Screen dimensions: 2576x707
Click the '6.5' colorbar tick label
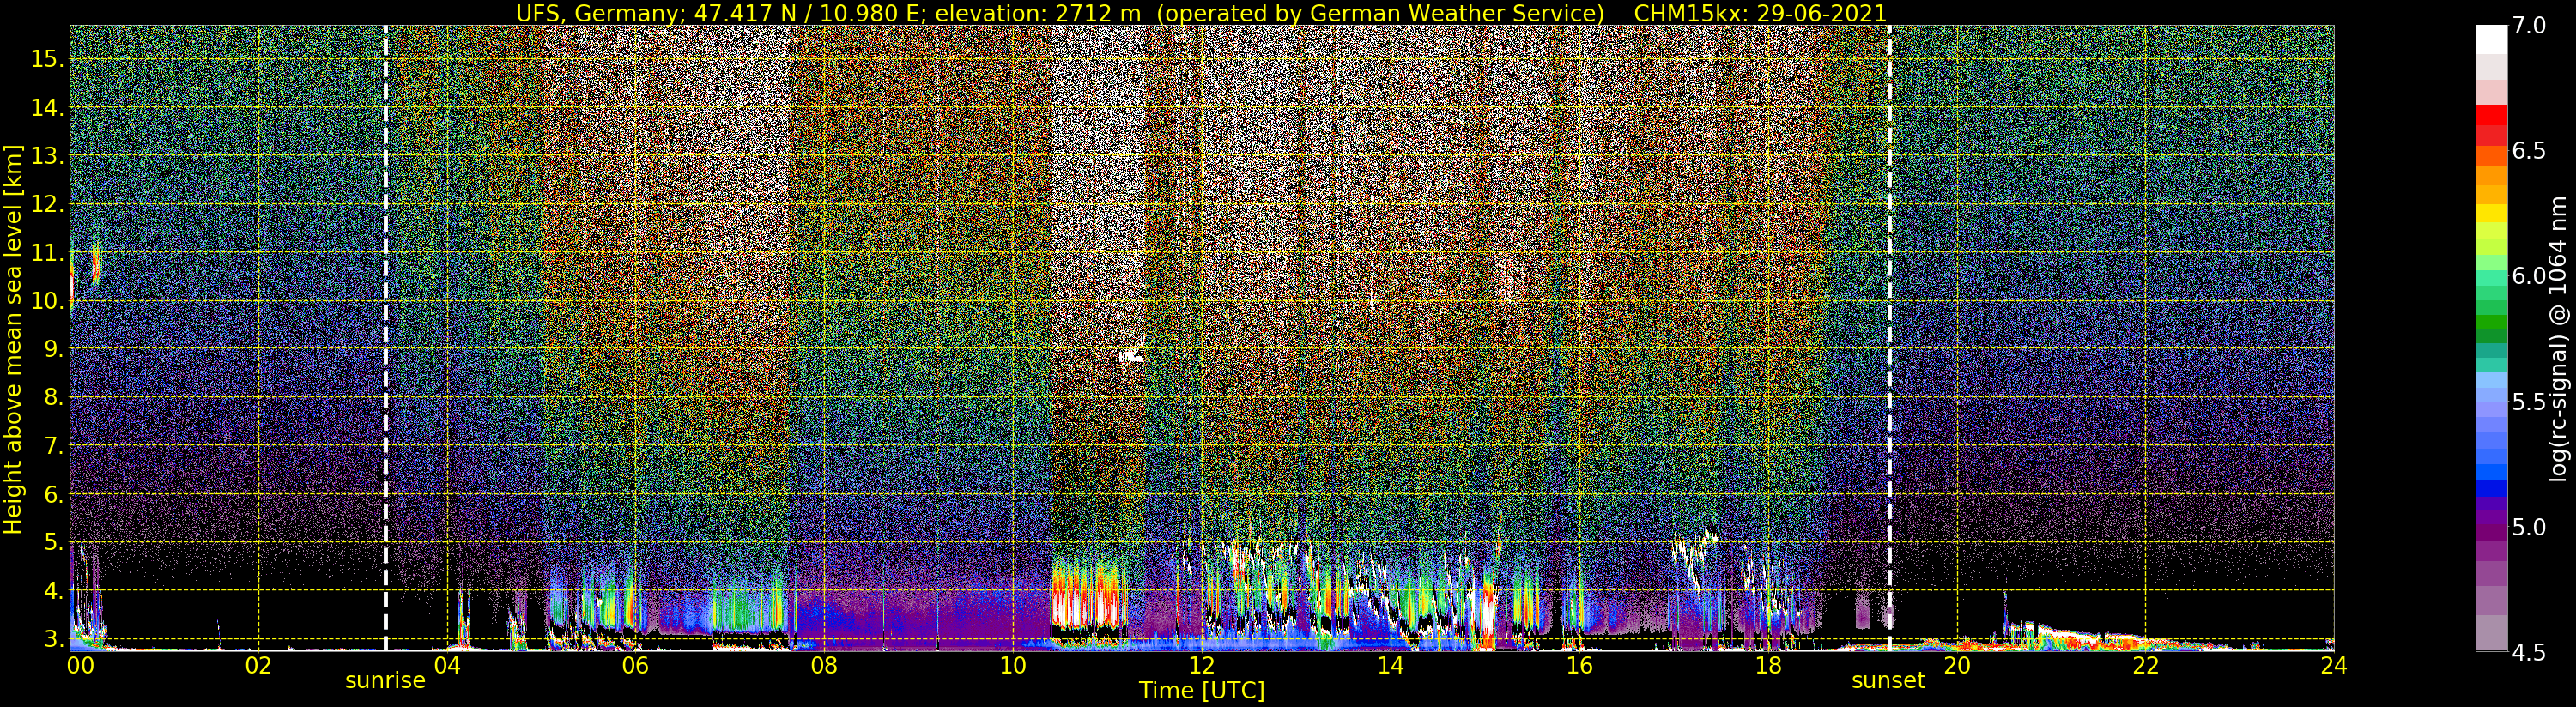coord(2529,151)
